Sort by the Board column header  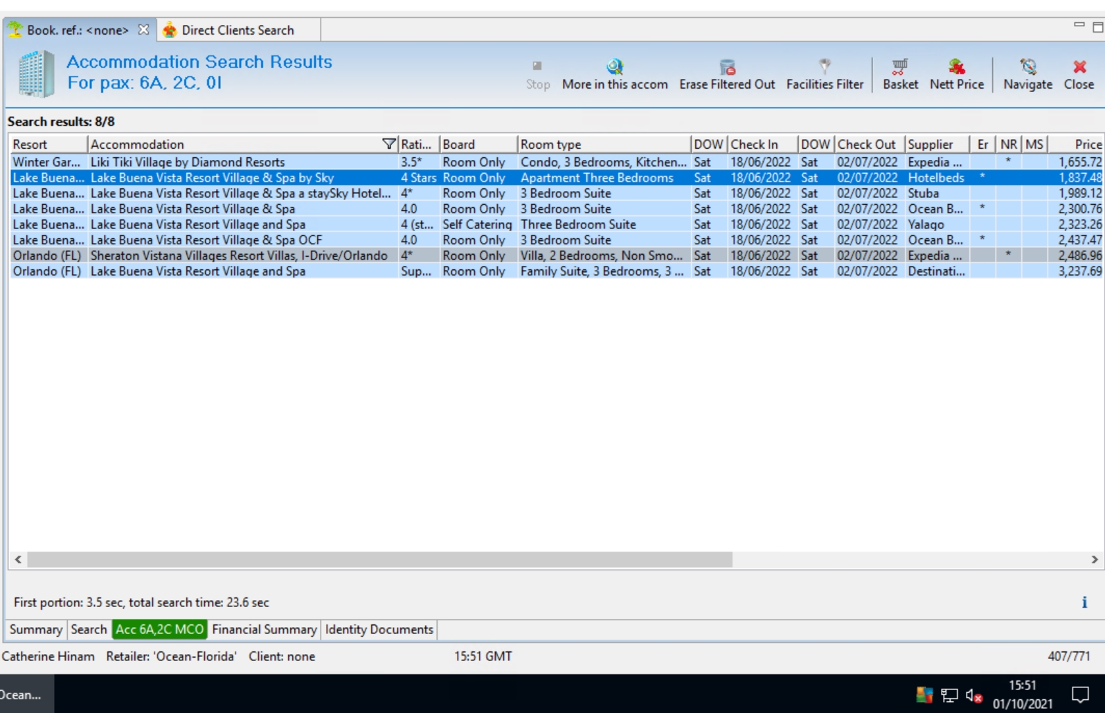pyautogui.click(x=478, y=144)
